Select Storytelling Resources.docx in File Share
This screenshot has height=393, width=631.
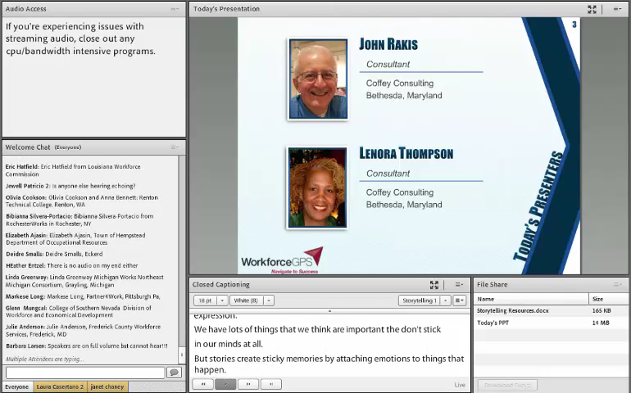(513, 311)
